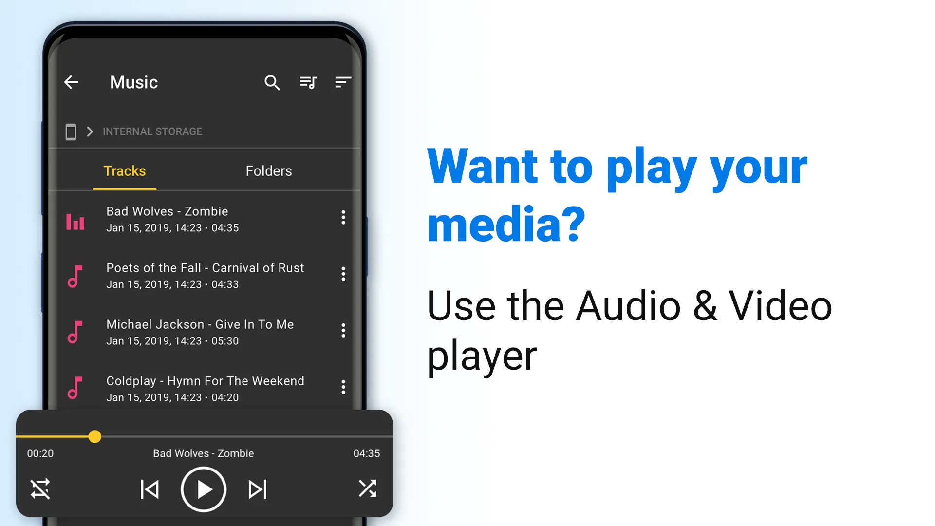Click the sort/filter icon in toolbar
The width and height of the screenshot is (935, 526).
pos(343,82)
